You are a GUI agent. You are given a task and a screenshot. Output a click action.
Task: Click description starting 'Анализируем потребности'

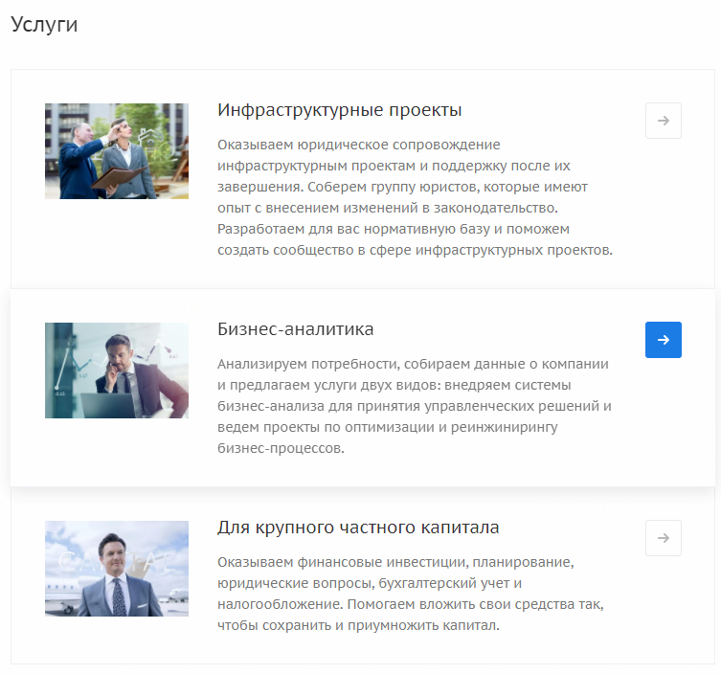(415, 406)
